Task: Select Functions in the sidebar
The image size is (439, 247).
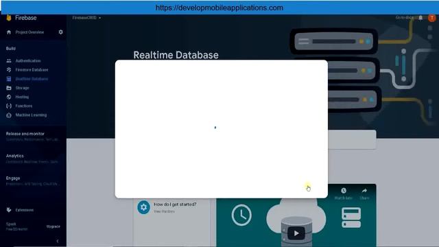Action: click(x=24, y=106)
